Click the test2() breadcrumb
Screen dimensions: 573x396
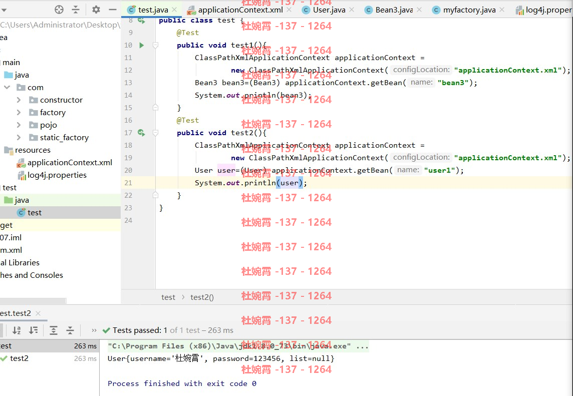click(202, 297)
